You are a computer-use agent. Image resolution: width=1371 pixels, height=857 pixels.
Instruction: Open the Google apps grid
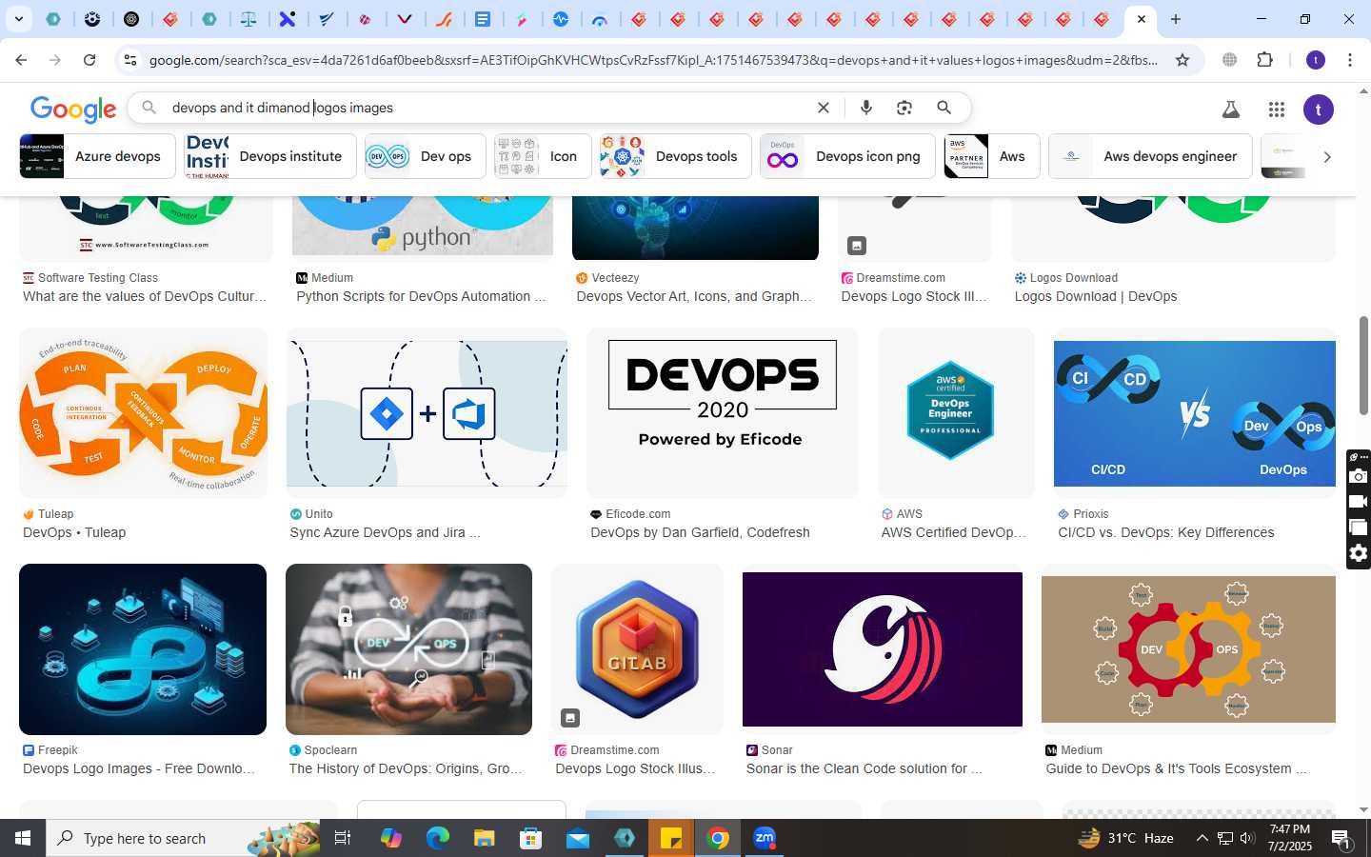pyautogui.click(x=1277, y=110)
